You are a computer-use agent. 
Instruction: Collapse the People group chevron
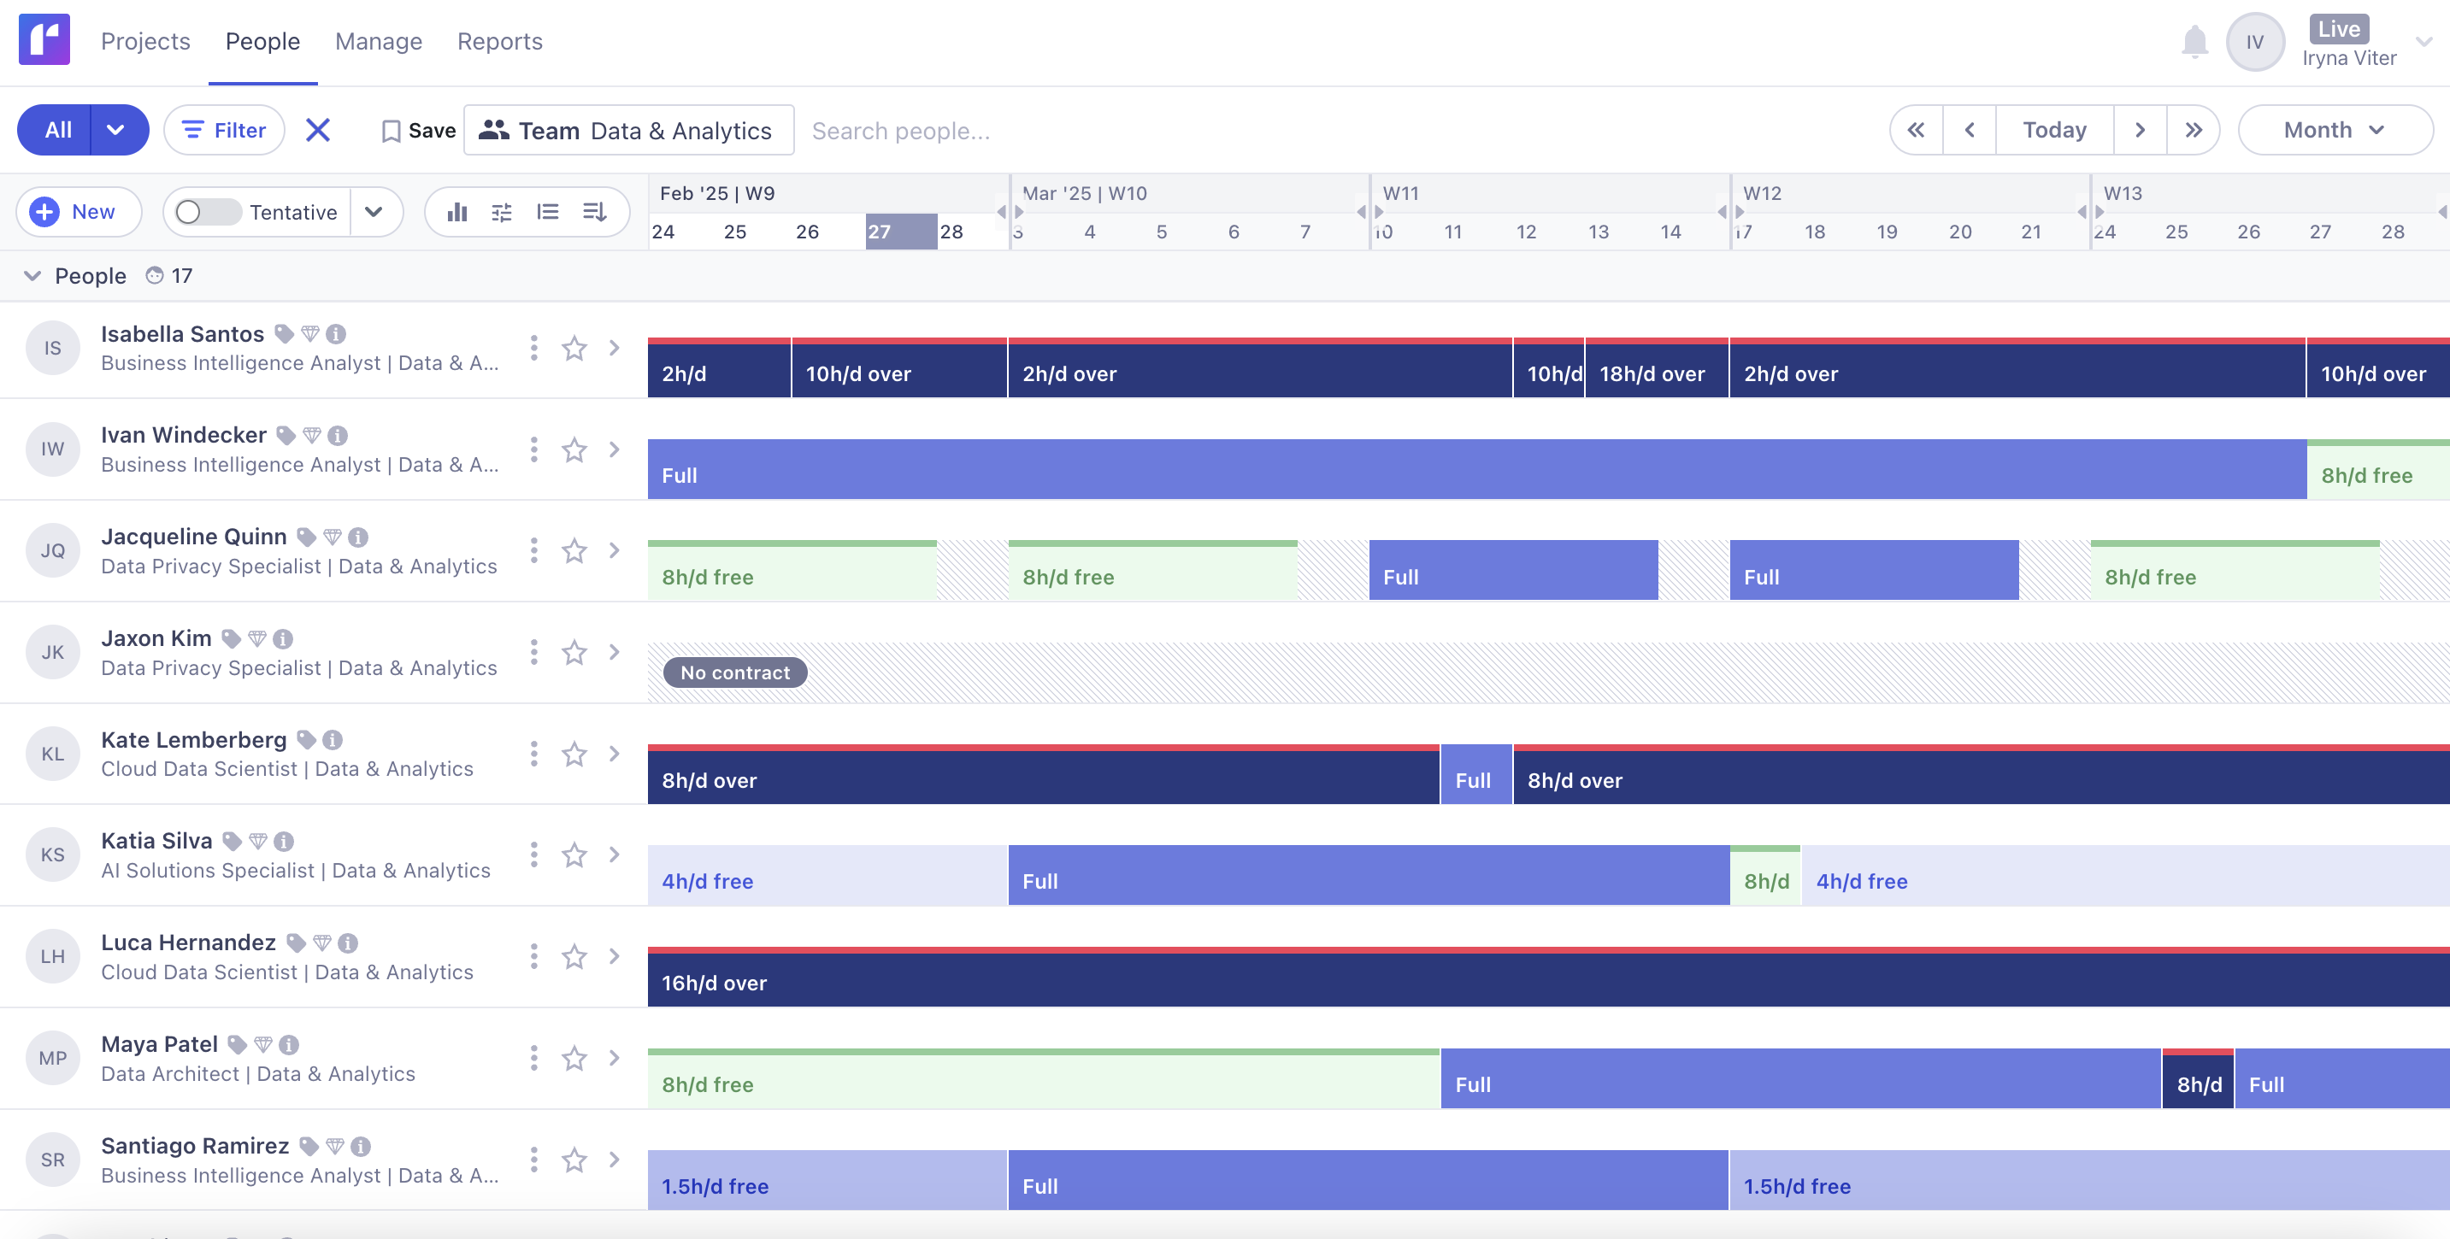click(x=32, y=276)
